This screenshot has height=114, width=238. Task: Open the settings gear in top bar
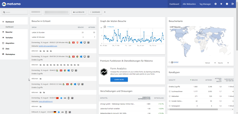215,4
